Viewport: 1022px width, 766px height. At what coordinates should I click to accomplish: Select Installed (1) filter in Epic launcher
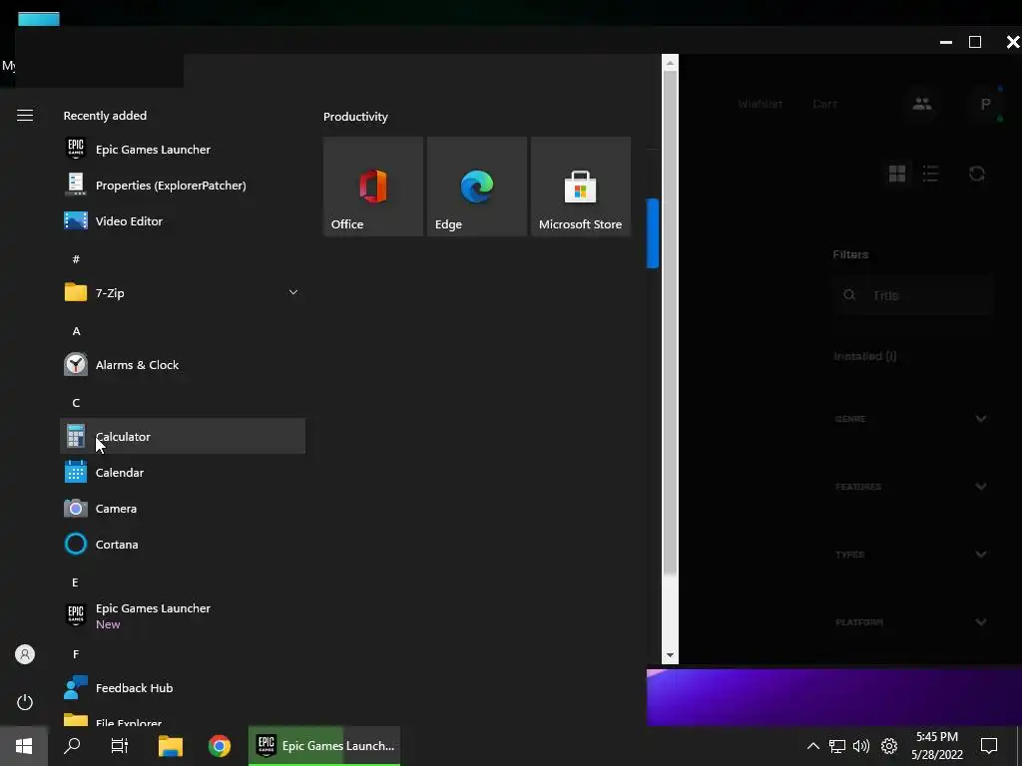865,356
